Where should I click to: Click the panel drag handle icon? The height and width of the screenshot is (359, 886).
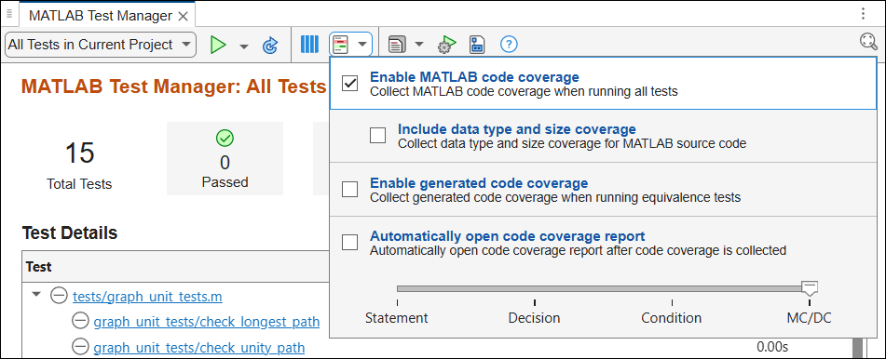click(9, 14)
